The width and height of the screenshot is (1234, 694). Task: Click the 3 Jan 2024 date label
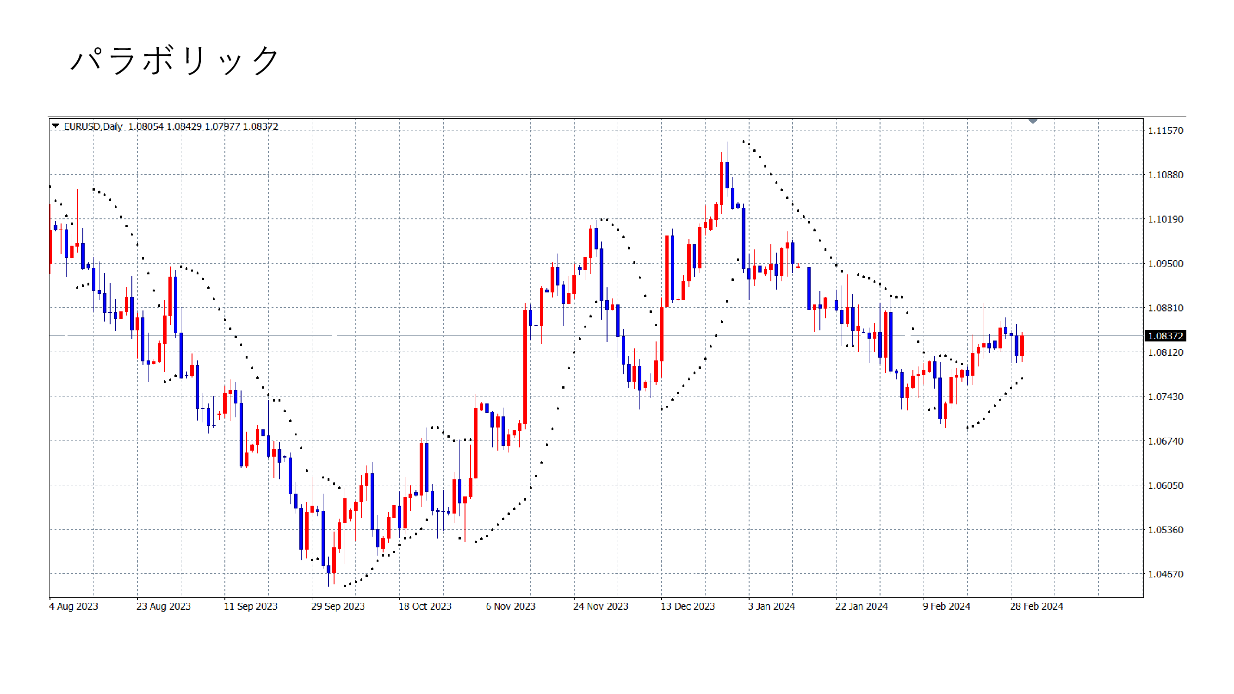pyautogui.click(x=771, y=607)
